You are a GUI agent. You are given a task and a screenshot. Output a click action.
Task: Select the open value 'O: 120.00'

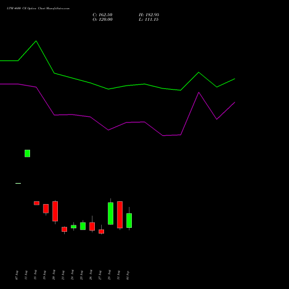click(x=102, y=20)
